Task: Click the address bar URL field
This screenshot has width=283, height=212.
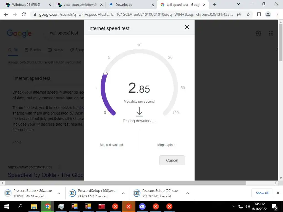Action: [136, 14]
